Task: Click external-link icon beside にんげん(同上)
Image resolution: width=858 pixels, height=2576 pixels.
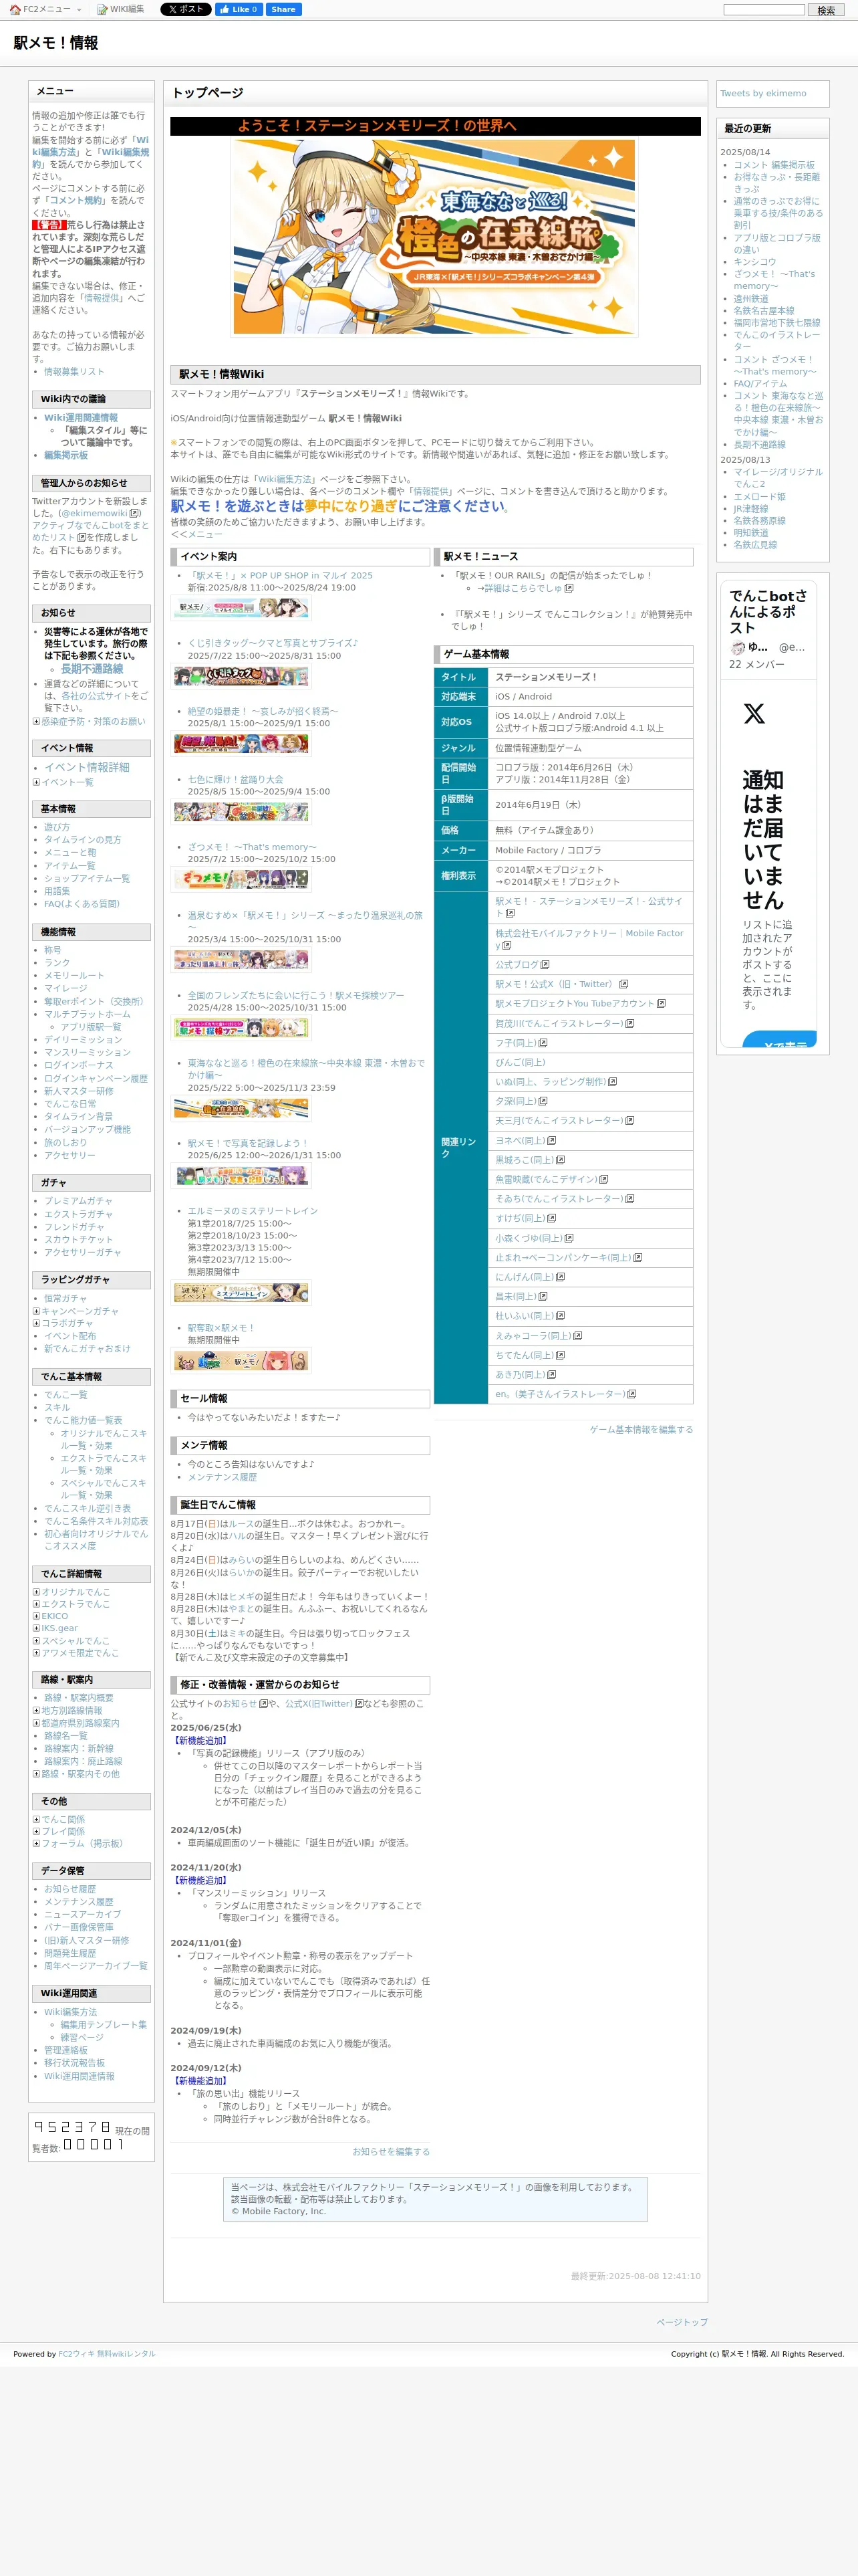Action: click(561, 1277)
